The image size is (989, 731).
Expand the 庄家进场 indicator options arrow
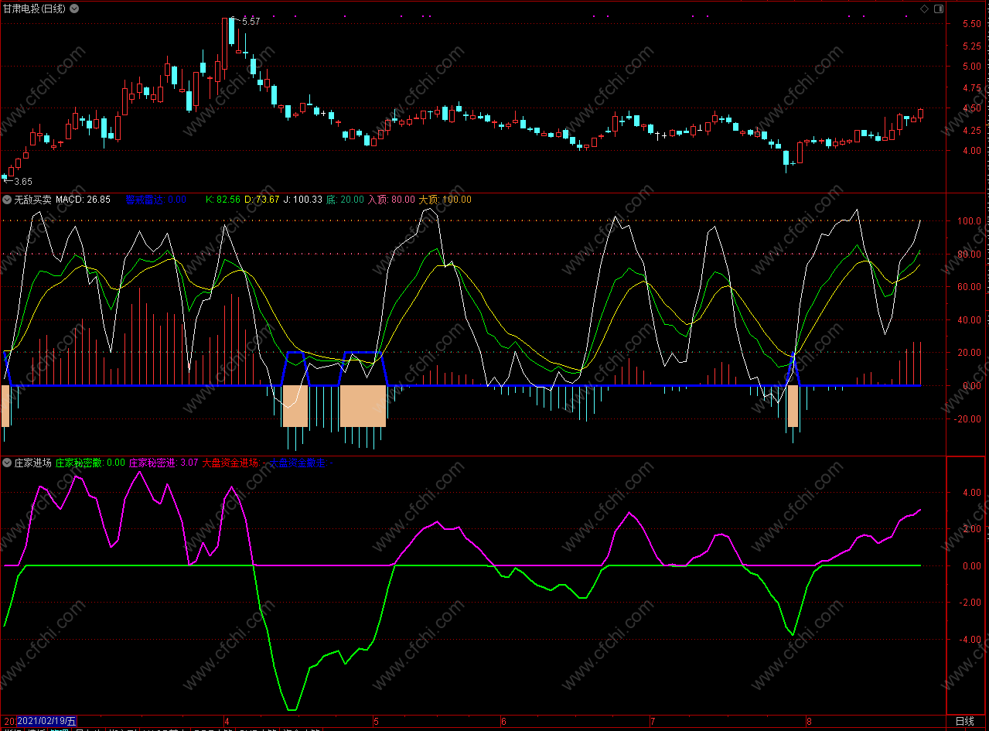click(7, 463)
